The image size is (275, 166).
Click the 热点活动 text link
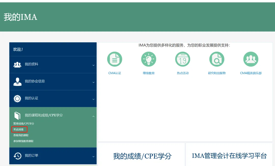click(x=183, y=73)
